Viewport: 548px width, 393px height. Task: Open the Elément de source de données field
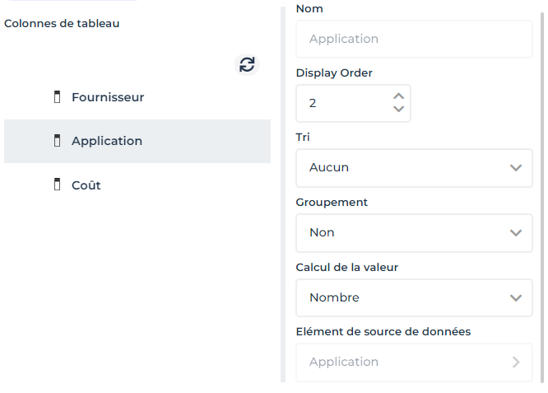coord(403,362)
